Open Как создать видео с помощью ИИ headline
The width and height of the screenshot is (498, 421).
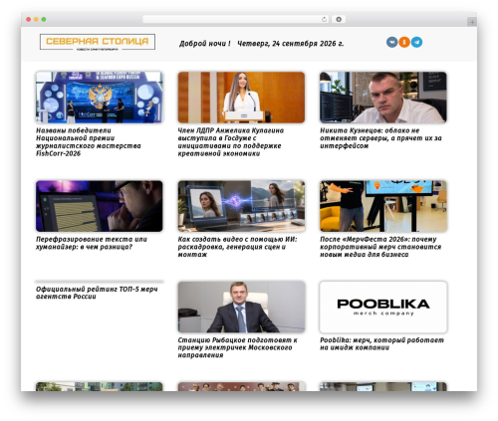(237, 247)
